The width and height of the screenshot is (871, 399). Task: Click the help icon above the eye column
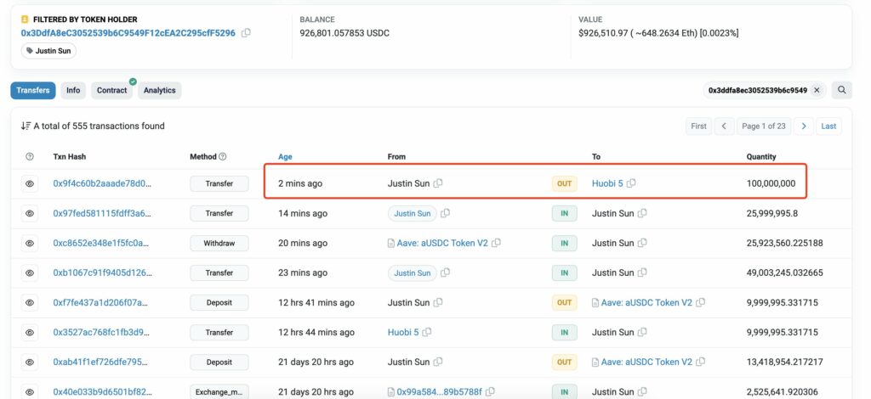[30, 157]
